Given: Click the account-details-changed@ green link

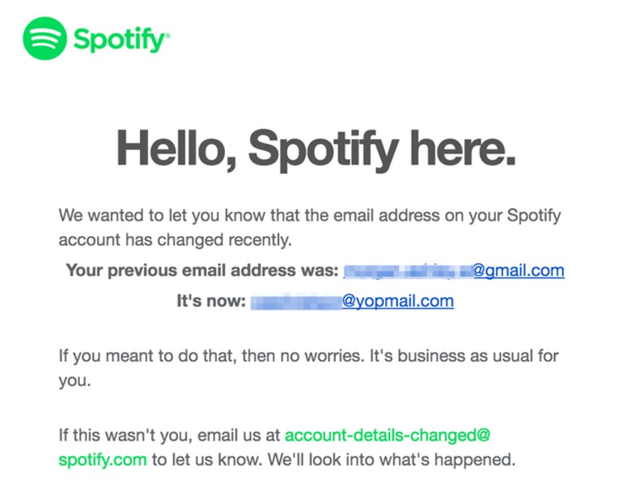Looking at the screenshot, I should pyautogui.click(x=387, y=435).
